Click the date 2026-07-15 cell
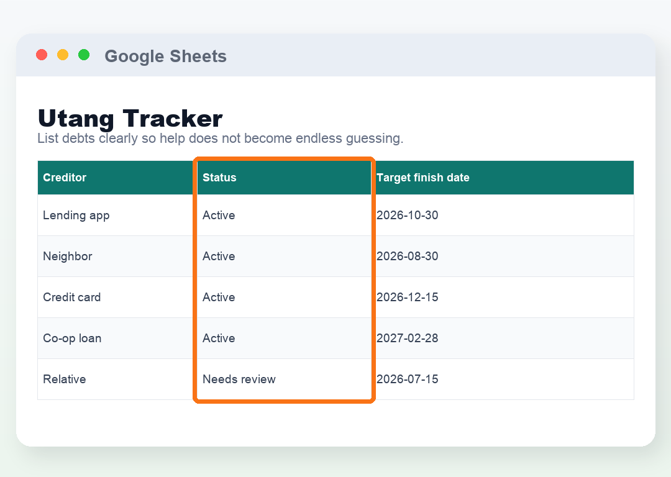Image resolution: width=671 pixels, height=477 pixels. click(503, 379)
